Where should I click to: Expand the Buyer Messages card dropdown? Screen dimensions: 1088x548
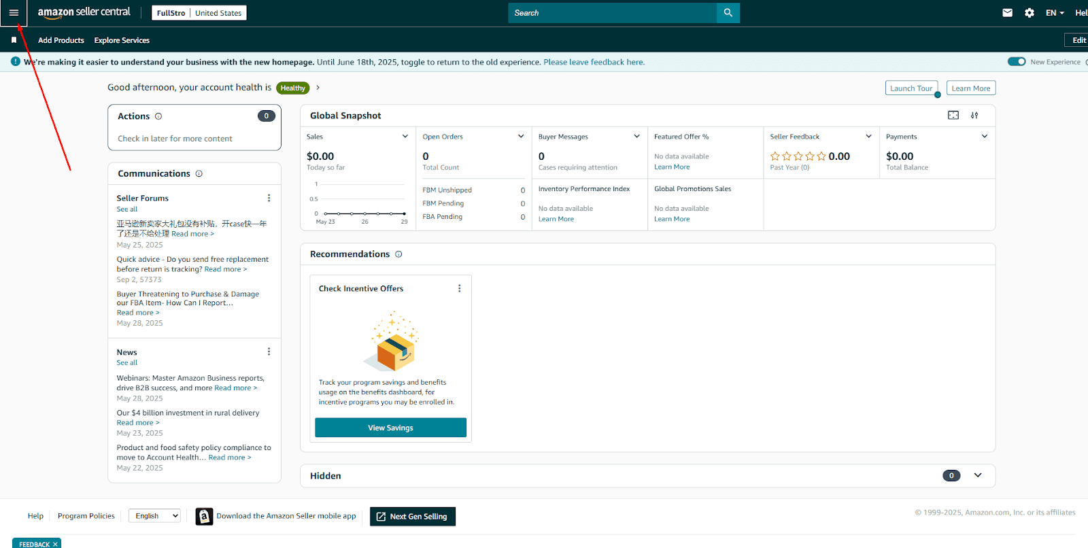[x=637, y=137]
